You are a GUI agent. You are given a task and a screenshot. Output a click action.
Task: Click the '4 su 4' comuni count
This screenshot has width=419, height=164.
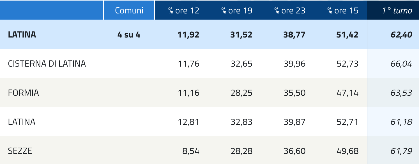[129, 35]
